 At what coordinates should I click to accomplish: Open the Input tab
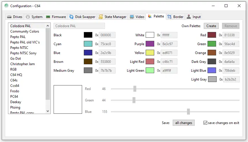click(194, 17)
